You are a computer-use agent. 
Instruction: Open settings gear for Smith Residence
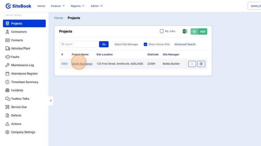(x=201, y=64)
